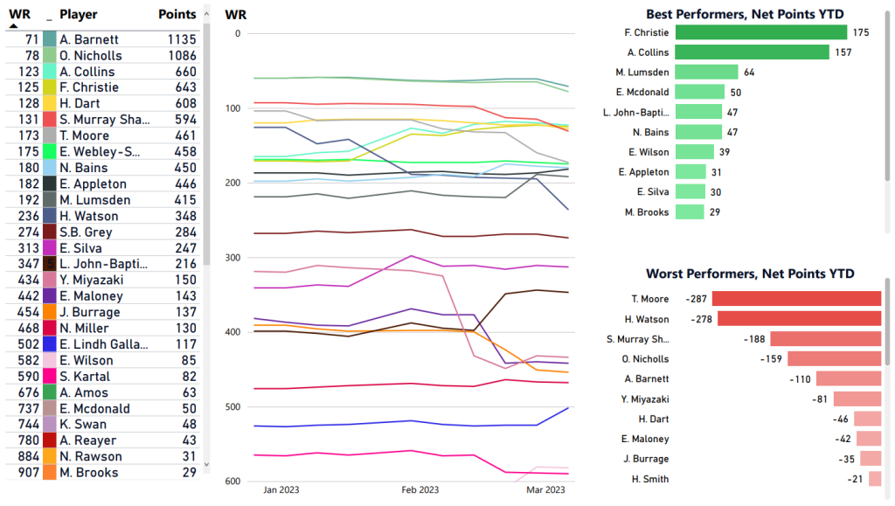Select the Y. Miyazaki table row
Viewport: 895px width, 506px height.
coord(105,280)
